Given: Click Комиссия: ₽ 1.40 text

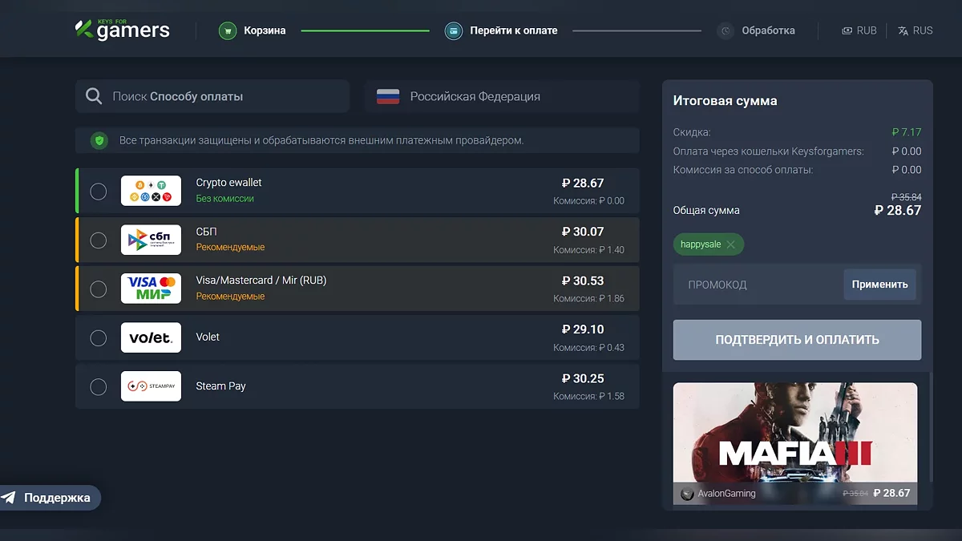Looking at the screenshot, I should 588,250.
